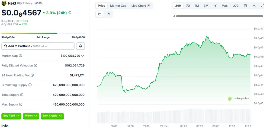Open the Earn Crypto dropdown
264x128 pixels.
point(52,116)
